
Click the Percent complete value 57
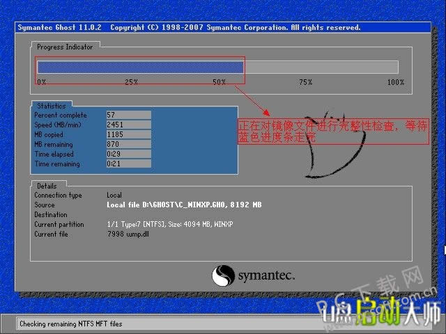pyautogui.click(x=128, y=115)
